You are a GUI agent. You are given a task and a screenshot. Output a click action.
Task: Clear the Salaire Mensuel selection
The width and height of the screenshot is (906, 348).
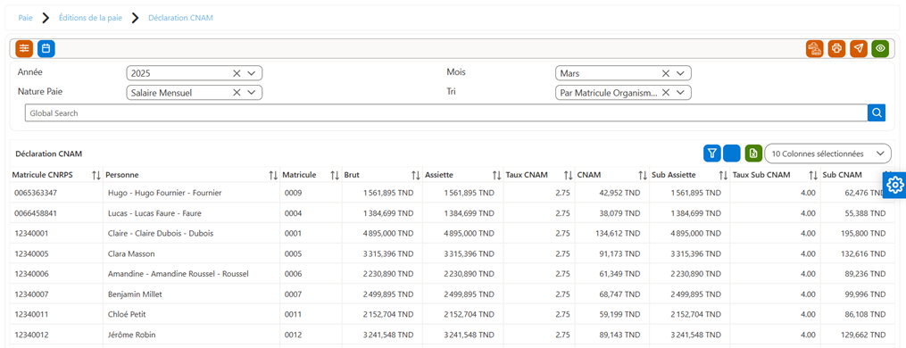pyautogui.click(x=237, y=92)
